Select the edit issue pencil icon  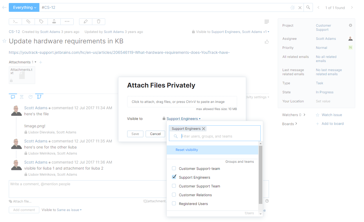(86, 21)
